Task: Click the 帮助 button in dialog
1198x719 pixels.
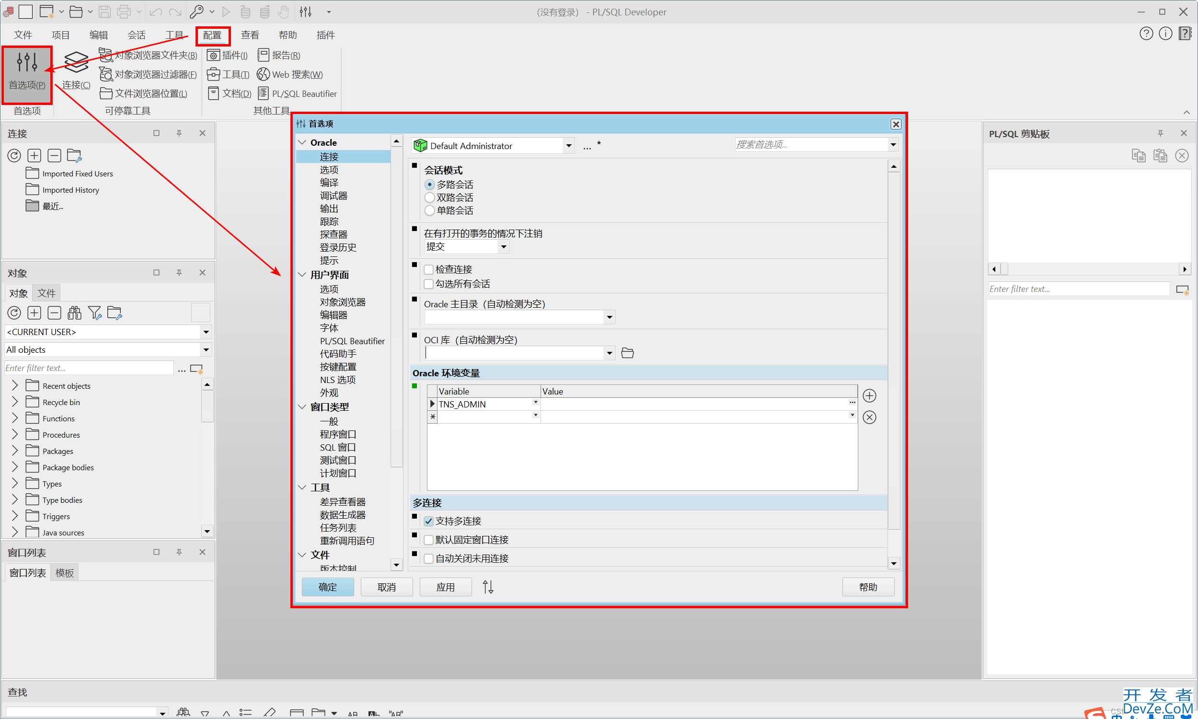Action: point(868,587)
